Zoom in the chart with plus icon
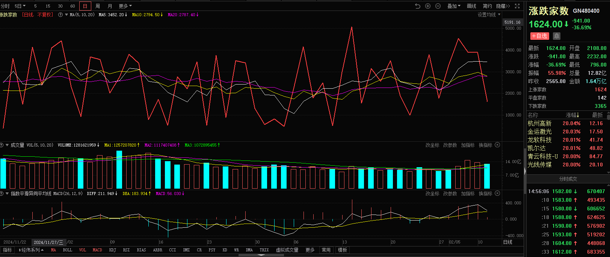610x257 pixels. coord(428,6)
